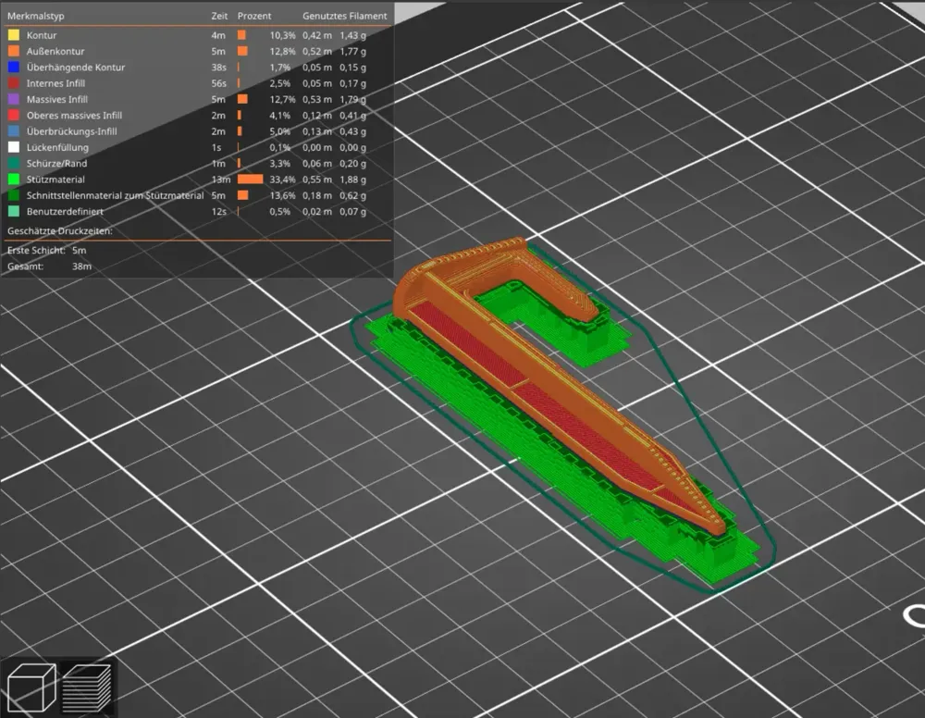Click the bright green Stützmaterial swatch
The width and height of the screenshot is (925, 718).
coord(13,179)
